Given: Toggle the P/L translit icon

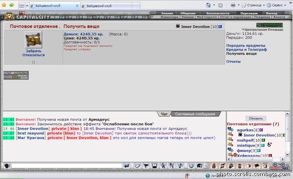Looking at the screenshot, I should (x=172, y=166).
